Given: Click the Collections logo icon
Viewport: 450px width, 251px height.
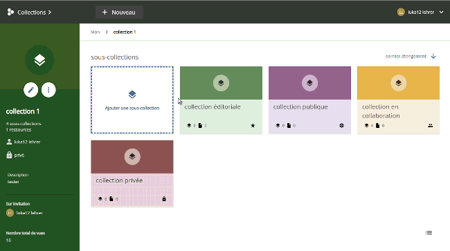Looking at the screenshot, I should pos(10,12).
